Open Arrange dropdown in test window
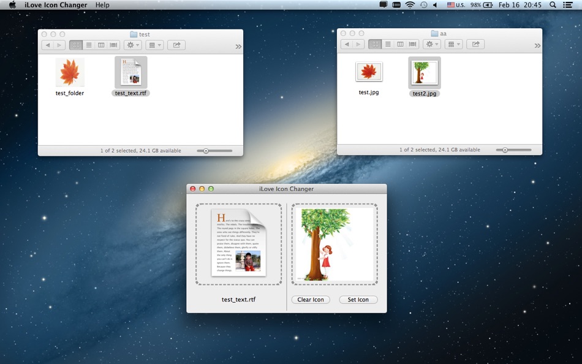582x364 pixels. coord(155,45)
